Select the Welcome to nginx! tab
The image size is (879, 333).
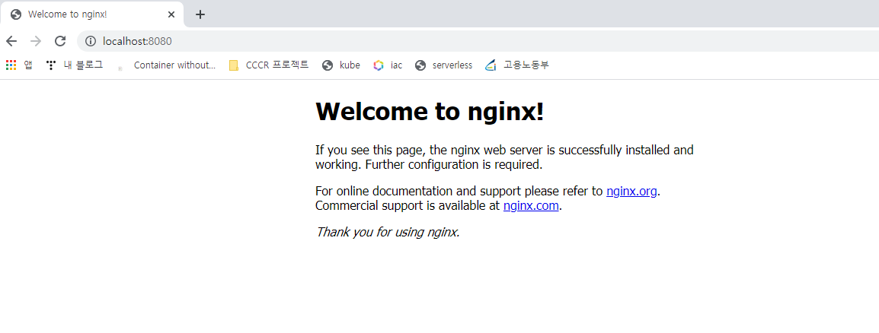92,14
